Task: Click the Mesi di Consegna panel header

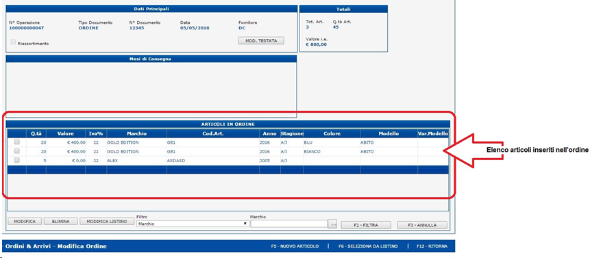Action: pyautogui.click(x=151, y=59)
